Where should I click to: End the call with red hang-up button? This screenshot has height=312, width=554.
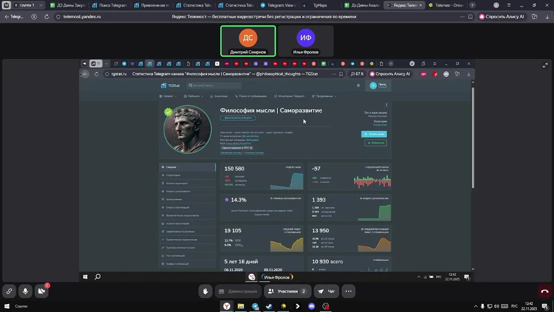tap(544, 291)
